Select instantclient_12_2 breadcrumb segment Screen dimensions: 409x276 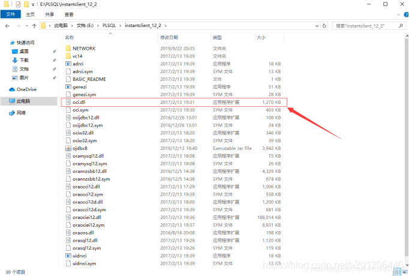pyautogui.click(x=143, y=26)
